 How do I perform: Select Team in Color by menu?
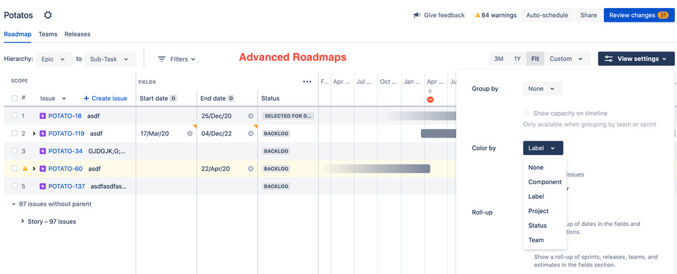click(545, 240)
